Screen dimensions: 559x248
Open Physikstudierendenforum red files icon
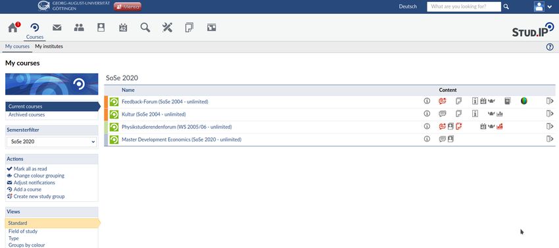(x=459, y=126)
